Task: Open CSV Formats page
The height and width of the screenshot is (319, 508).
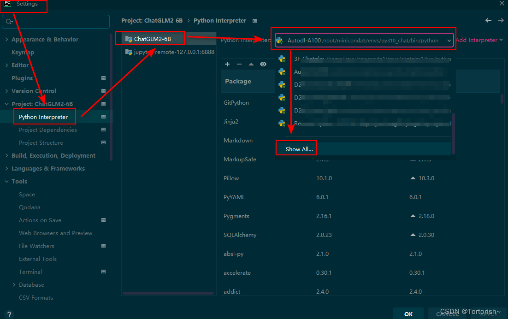Action: coord(36,298)
